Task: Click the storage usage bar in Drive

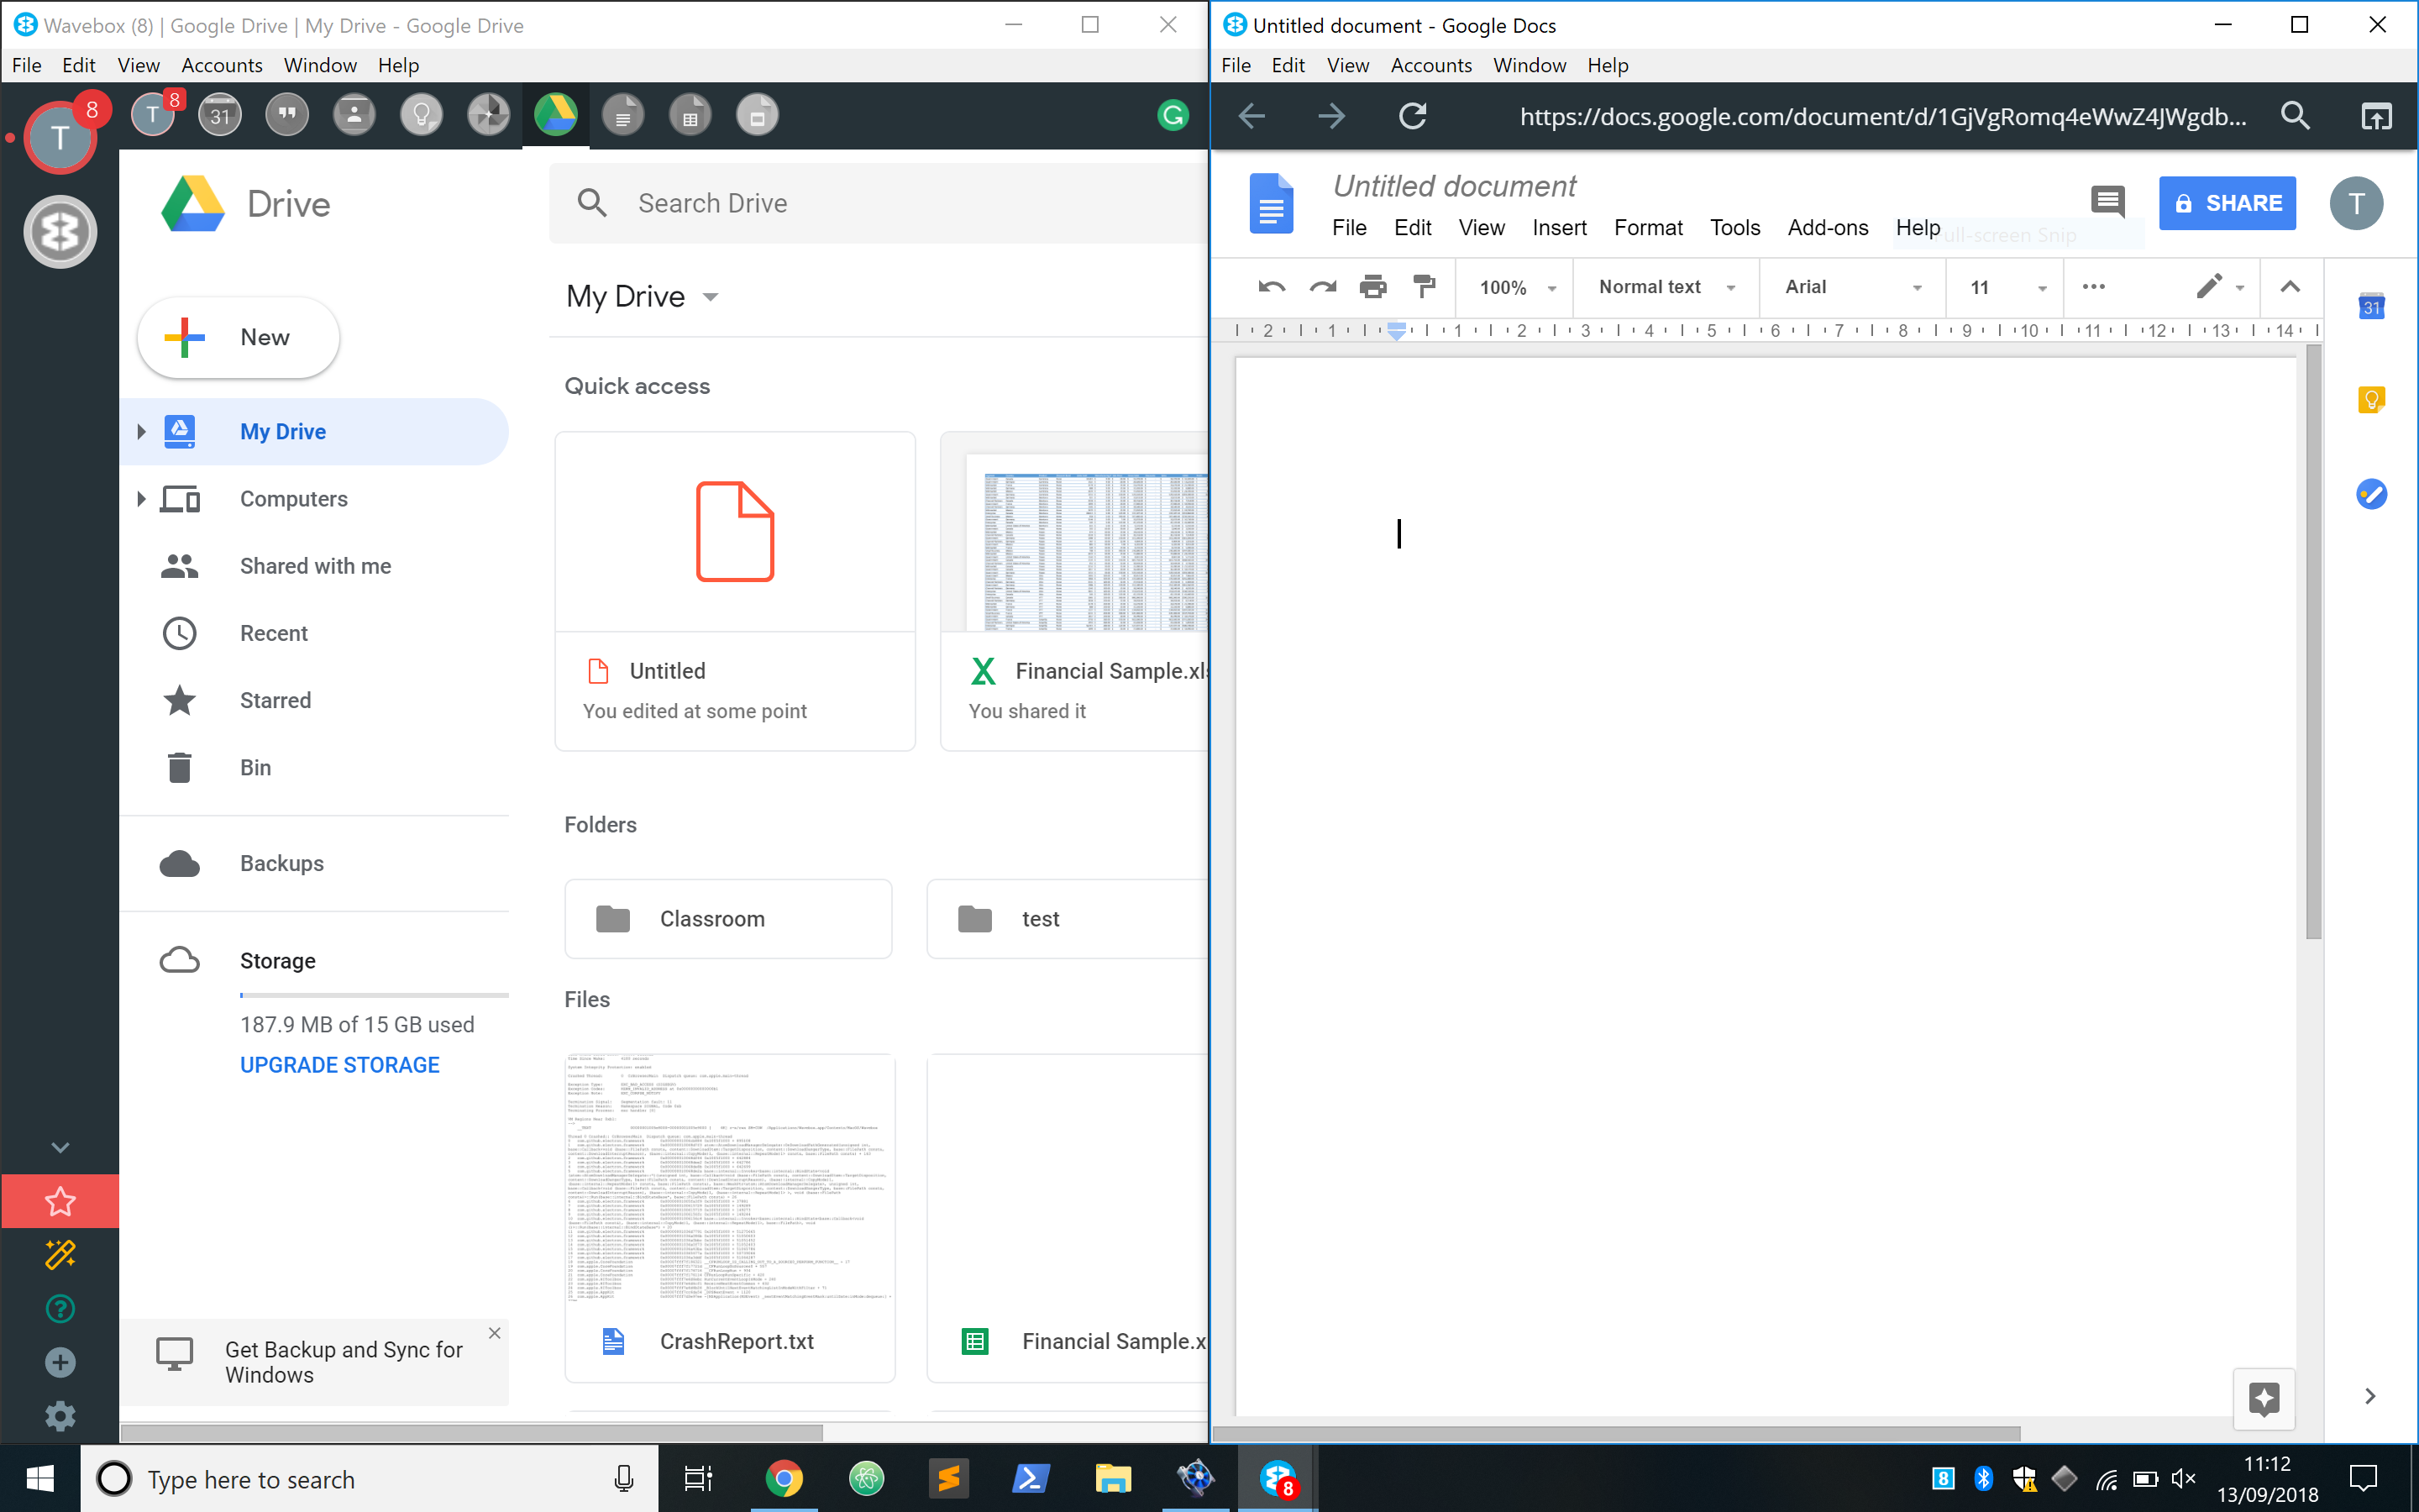Action: 374,993
